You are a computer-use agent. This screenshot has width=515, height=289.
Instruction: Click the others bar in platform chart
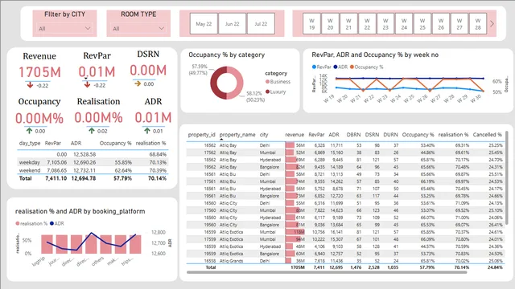tap(105, 244)
